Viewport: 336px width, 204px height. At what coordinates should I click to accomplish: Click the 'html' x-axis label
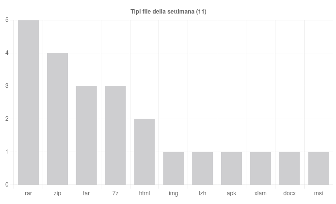point(144,193)
